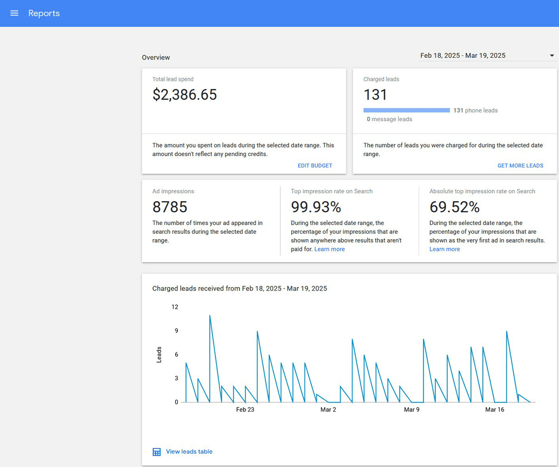Click the 69.52% absolute top rate value
The image size is (559, 467).
(455, 206)
